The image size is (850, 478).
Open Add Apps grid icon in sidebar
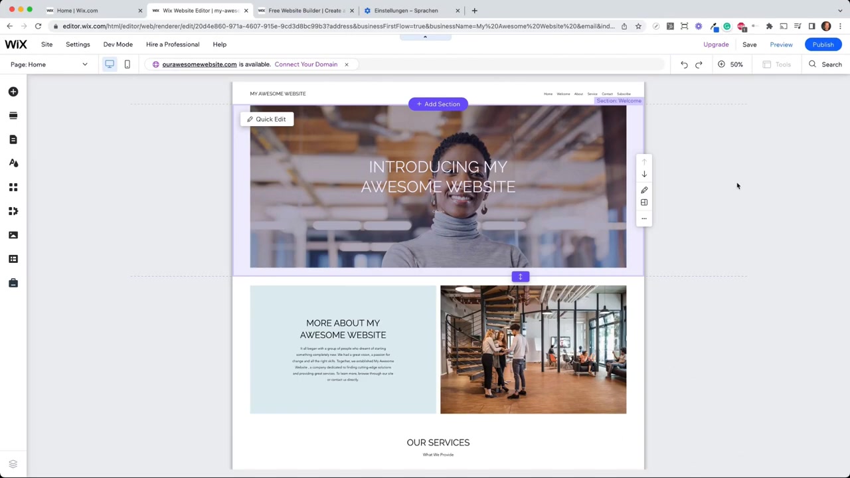[13, 187]
